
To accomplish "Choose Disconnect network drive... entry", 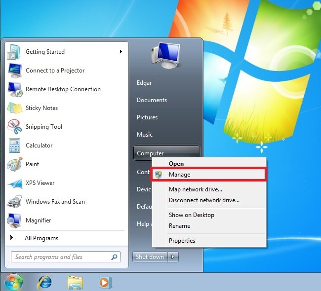I will pyautogui.click(x=209, y=200).
